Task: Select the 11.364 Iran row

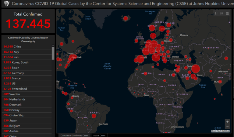Action: [x=27, y=57]
